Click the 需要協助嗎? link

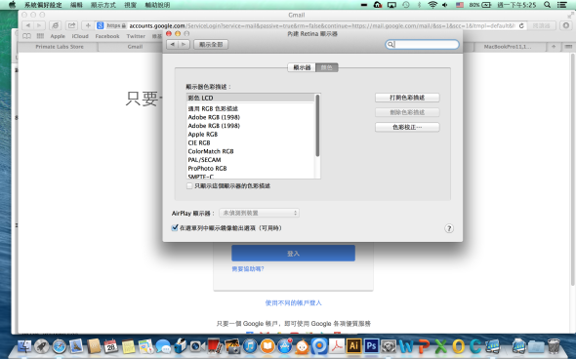(x=248, y=269)
